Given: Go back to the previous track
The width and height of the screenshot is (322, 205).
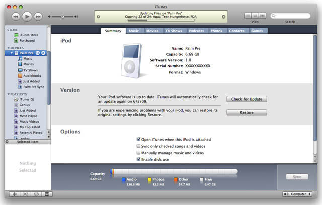Looking at the screenshot, I should [15, 17].
